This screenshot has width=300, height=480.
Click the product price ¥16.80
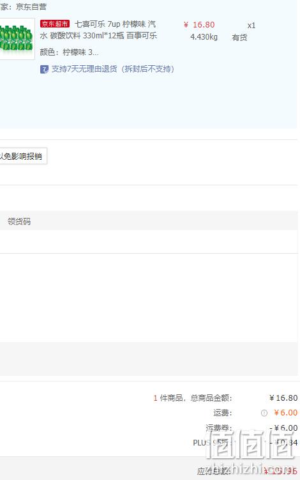(x=199, y=25)
